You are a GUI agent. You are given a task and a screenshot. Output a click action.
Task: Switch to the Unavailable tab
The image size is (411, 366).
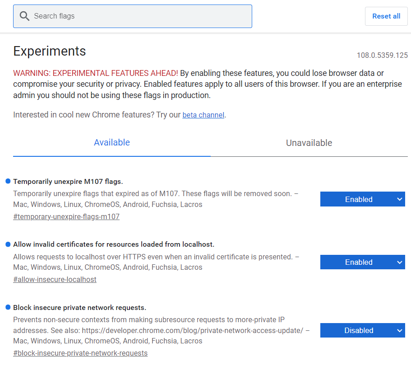pos(309,143)
